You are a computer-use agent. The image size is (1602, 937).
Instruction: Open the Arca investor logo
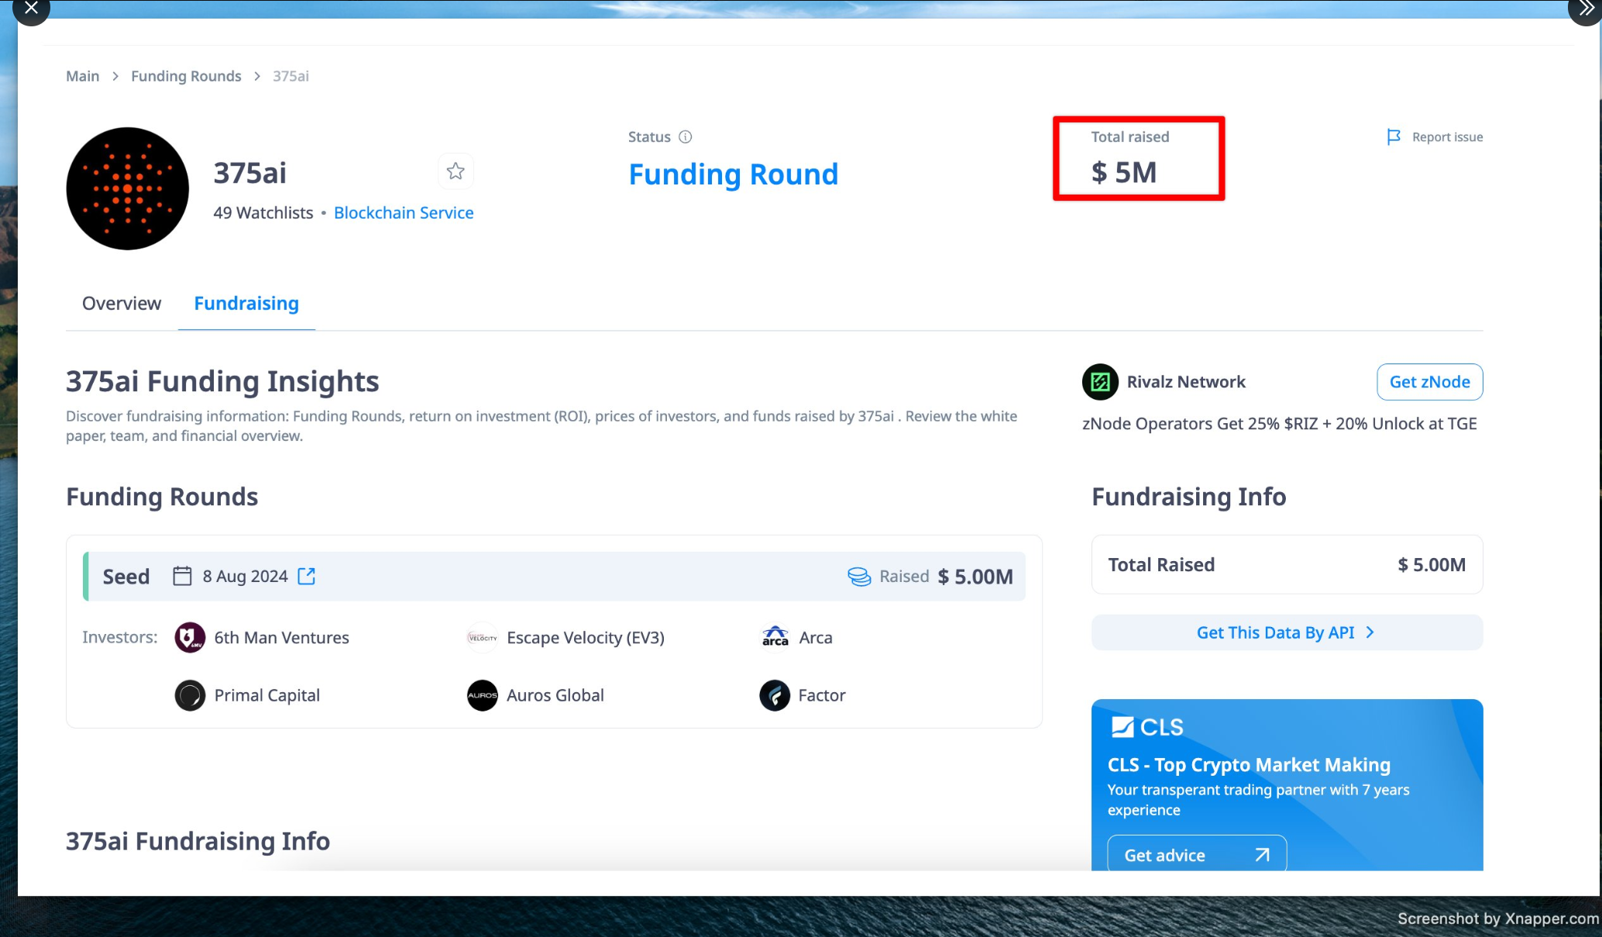(x=775, y=637)
